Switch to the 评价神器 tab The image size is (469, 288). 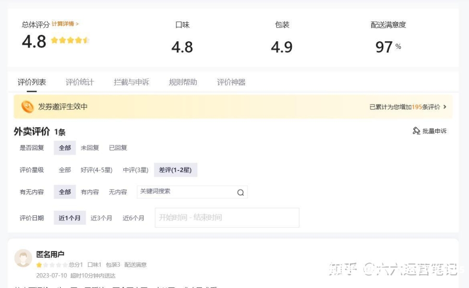click(231, 82)
